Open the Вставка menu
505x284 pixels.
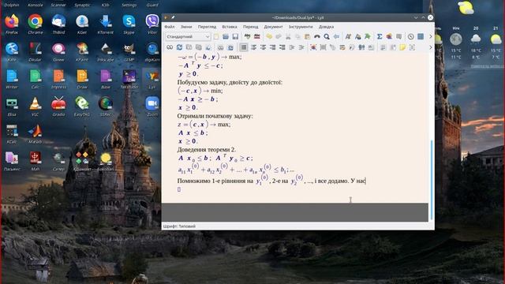(x=230, y=27)
